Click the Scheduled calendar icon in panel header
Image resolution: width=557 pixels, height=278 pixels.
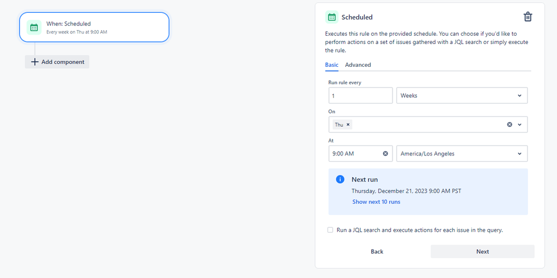coord(332,17)
